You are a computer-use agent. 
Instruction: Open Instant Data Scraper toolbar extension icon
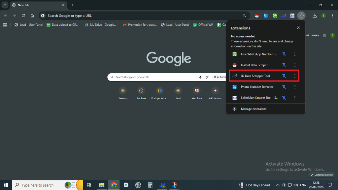(x=257, y=16)
